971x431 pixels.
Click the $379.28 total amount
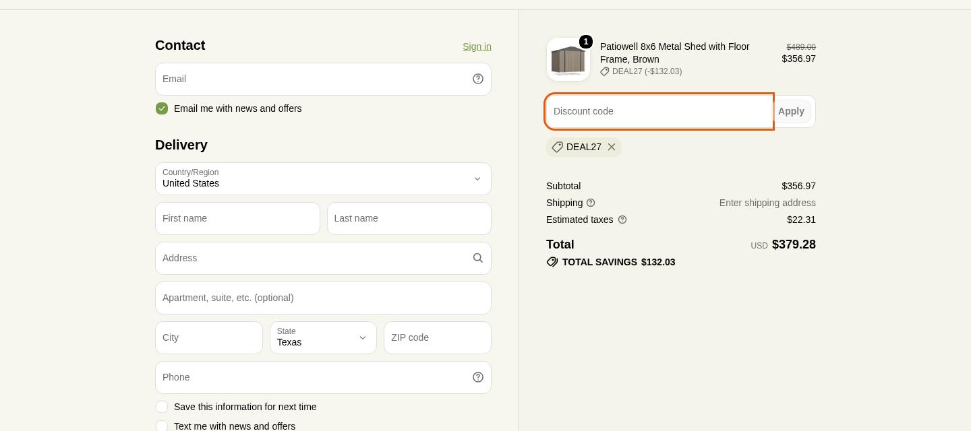794,244
